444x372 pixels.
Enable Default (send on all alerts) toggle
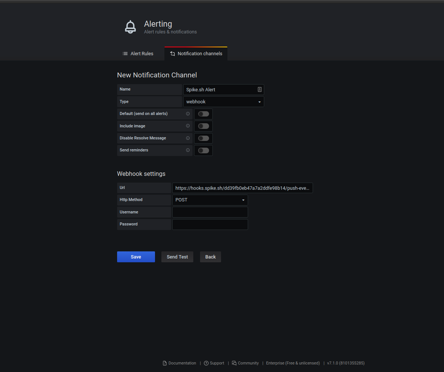(x=203, y=114)
